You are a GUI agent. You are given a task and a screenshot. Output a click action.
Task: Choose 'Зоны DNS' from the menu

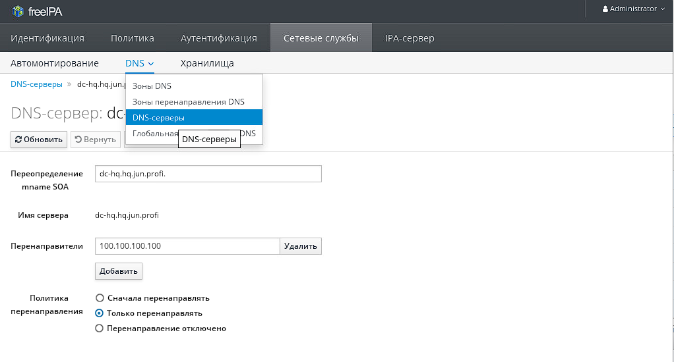coord(152,86)
